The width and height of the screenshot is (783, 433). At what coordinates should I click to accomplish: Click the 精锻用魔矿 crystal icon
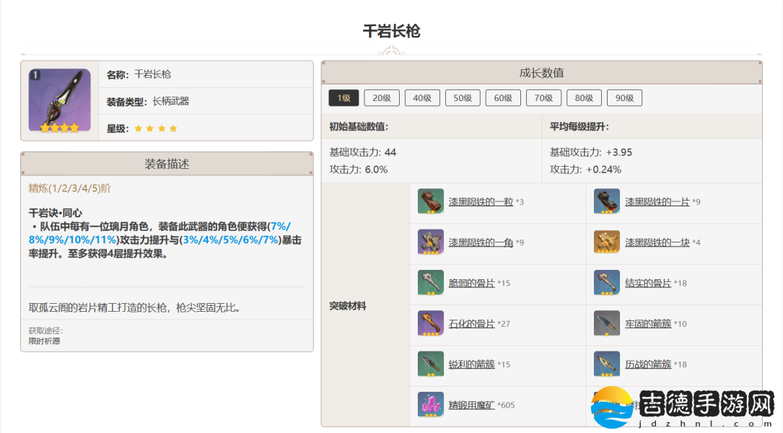tap(431, 405)
